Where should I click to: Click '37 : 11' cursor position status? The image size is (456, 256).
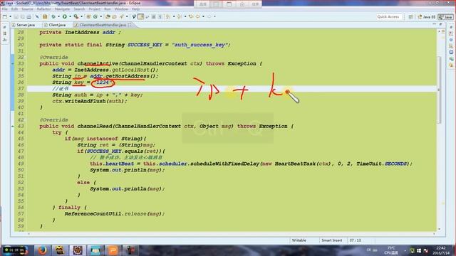356,240
